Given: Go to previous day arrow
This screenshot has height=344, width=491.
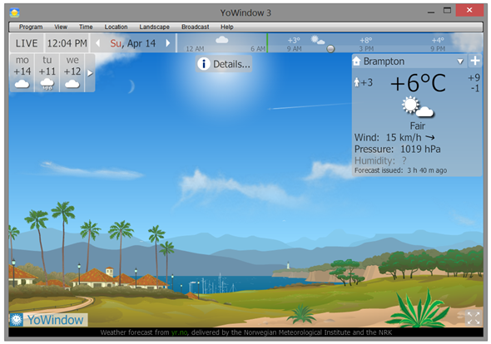Looking at the screenshot, I should [97, 43].
